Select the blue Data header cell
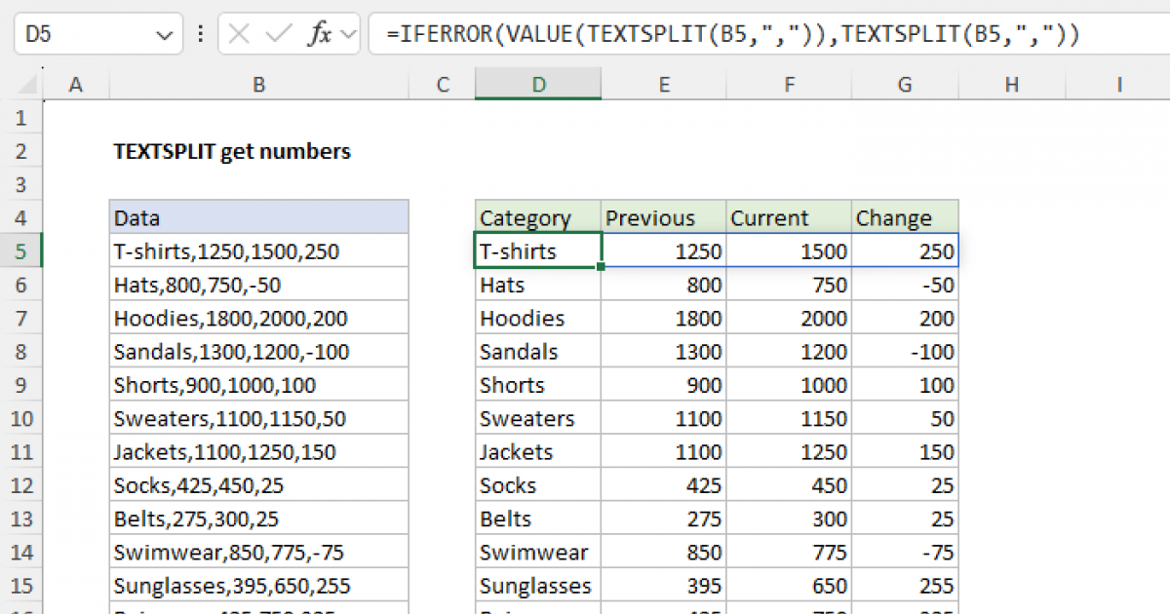Screen dimensions: 1170x614 coord(258,218)
